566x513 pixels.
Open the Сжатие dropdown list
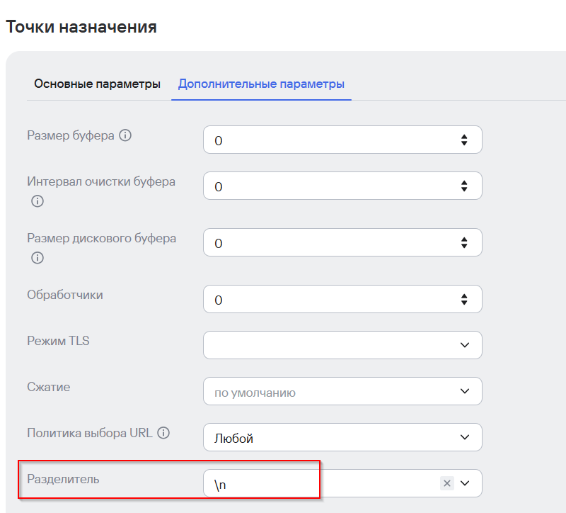click(465, 391)
